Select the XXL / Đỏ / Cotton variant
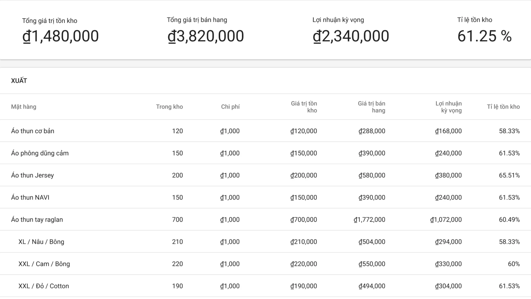Viewport: 531px width, 299px height. point(44,286)
